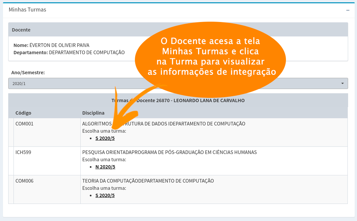
Task: Click the Docente section header
Action: tap(21, 30)
